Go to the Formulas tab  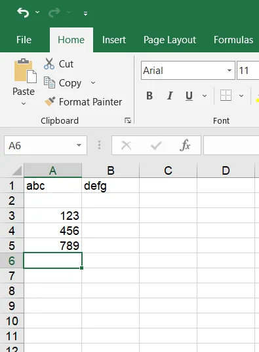(233, 40)
